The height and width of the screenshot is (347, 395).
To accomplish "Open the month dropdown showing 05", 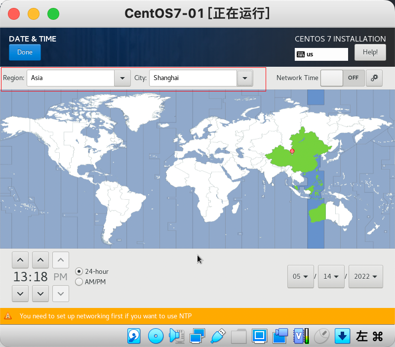I will coord(301,276).
